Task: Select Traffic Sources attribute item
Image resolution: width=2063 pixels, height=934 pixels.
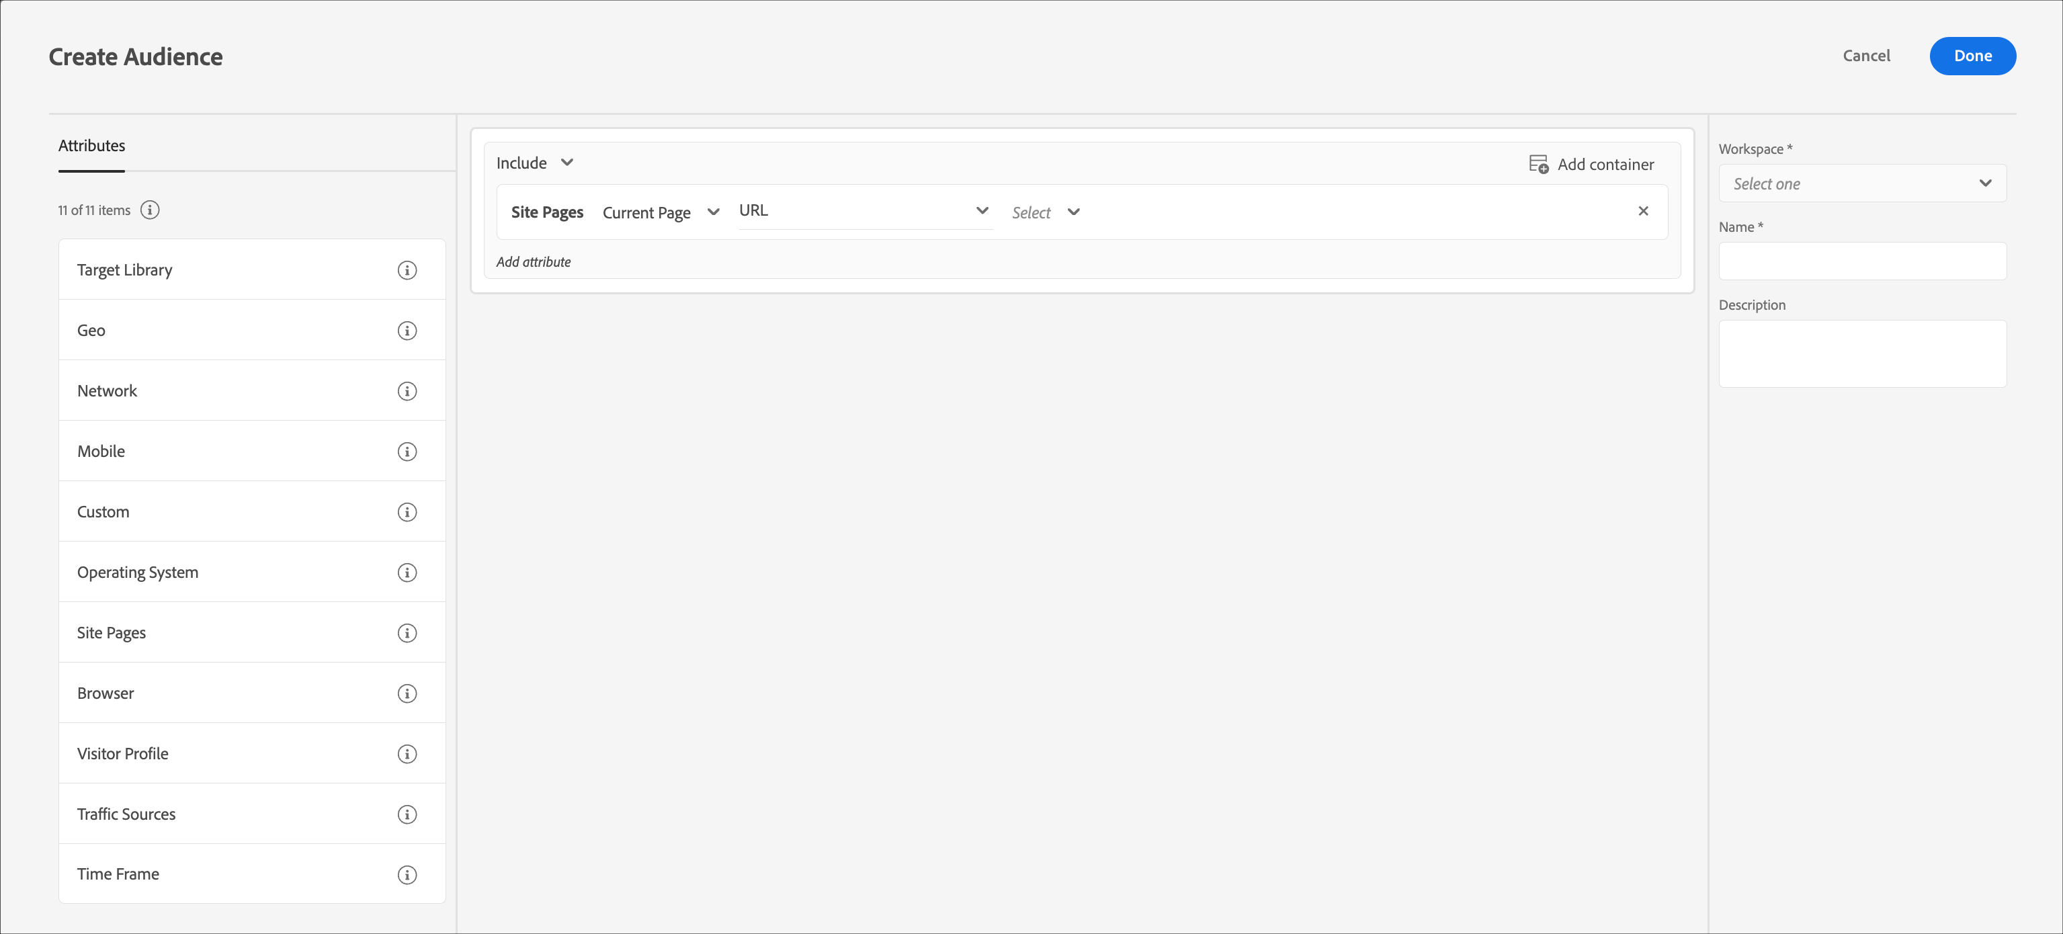Action: pyautogui.click(x=126, y=814)
